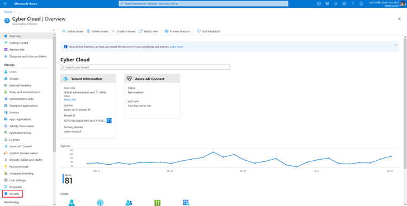Click the Azure AD Connect card header

click(152, 79)
